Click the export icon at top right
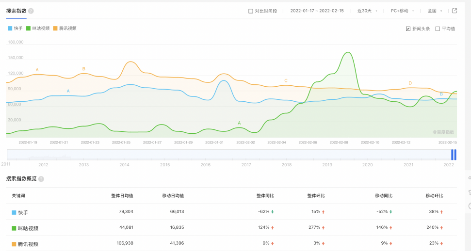The image size is (471, 251). [455, 11]
